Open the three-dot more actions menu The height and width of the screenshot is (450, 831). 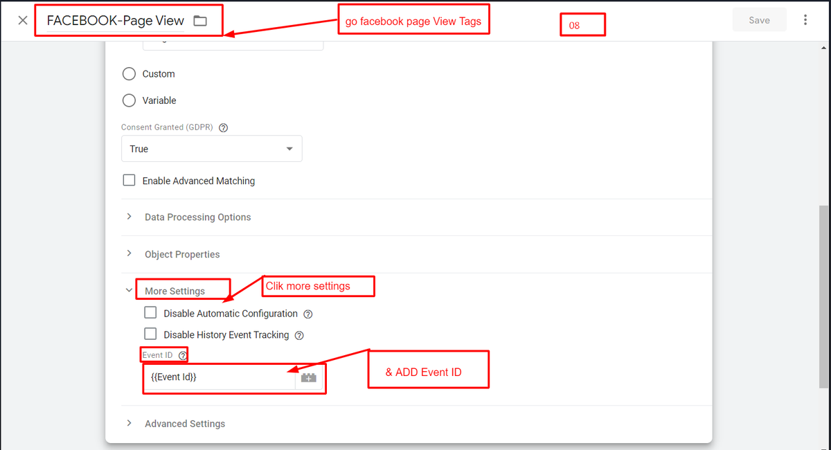click(x=805, y=20)
